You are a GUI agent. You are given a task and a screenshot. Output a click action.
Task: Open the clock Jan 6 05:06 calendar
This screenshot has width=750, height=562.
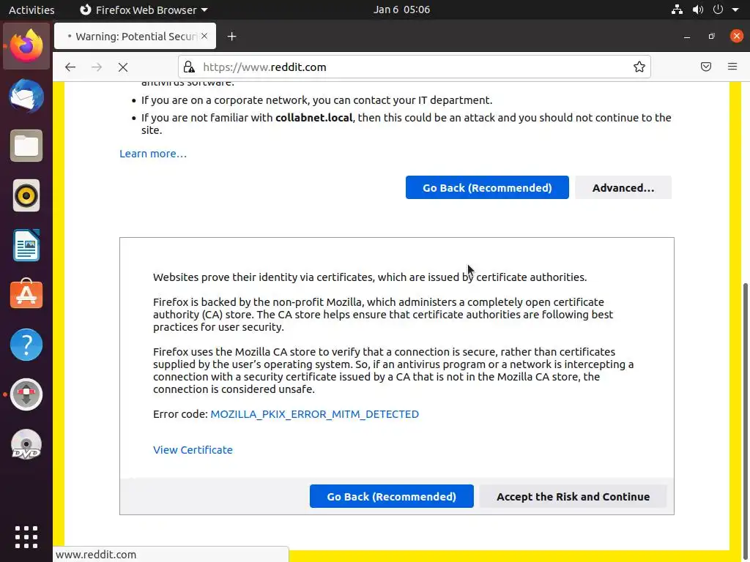click(401, 10)
